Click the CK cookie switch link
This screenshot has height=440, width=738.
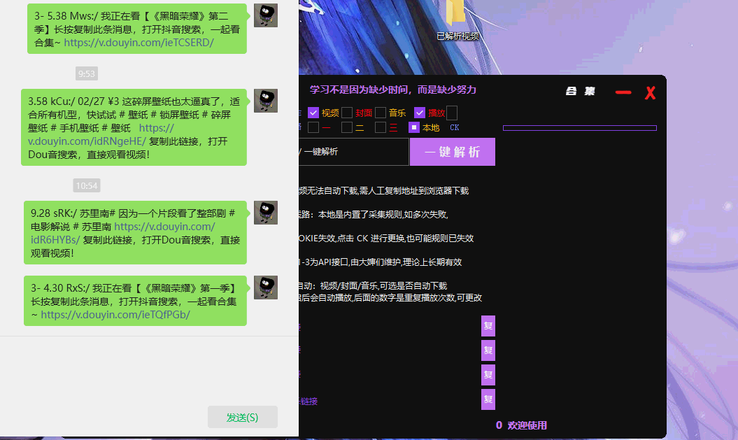(454, 127)
